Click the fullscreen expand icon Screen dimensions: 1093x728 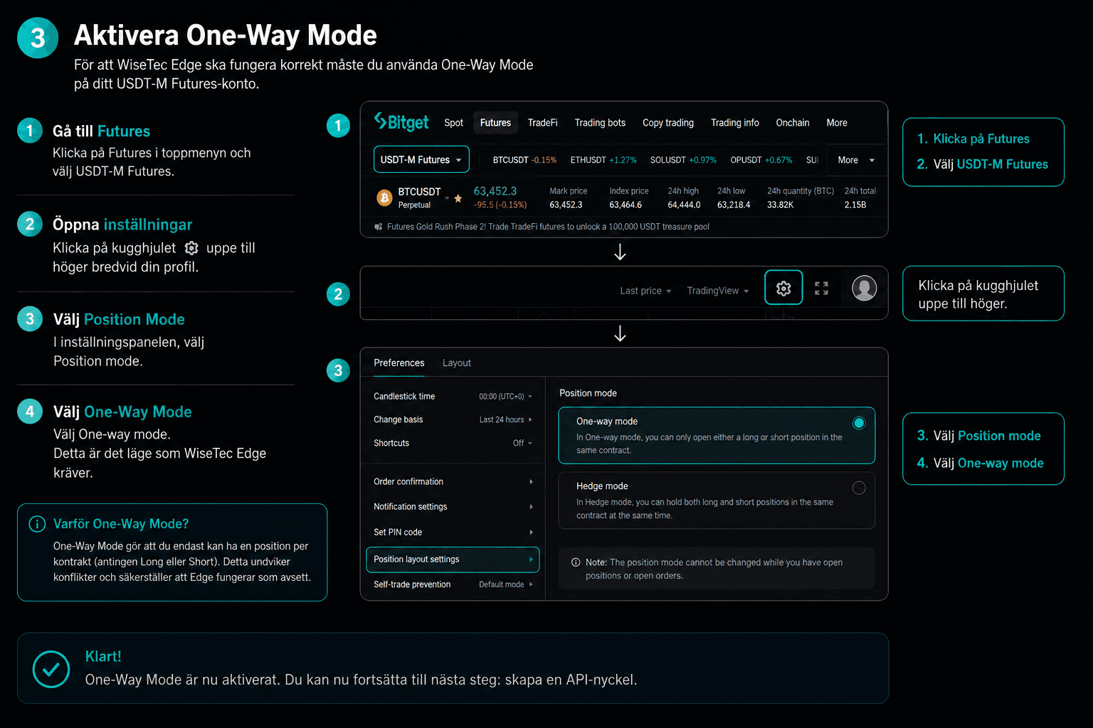pyautogui.click(x=821, y=288)
